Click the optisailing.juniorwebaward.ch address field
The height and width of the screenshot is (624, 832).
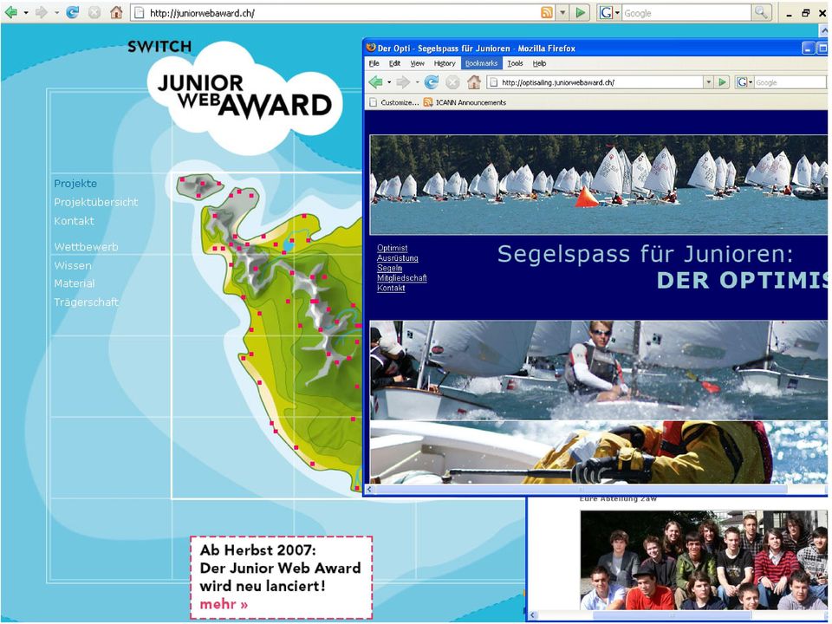pos(596,82)
